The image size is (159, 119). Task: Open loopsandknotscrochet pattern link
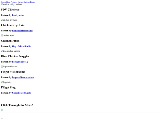(x=23, y=77)
